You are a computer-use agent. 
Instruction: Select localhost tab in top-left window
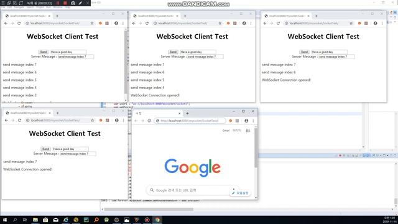pyautogui.click(x=27, y=16)
